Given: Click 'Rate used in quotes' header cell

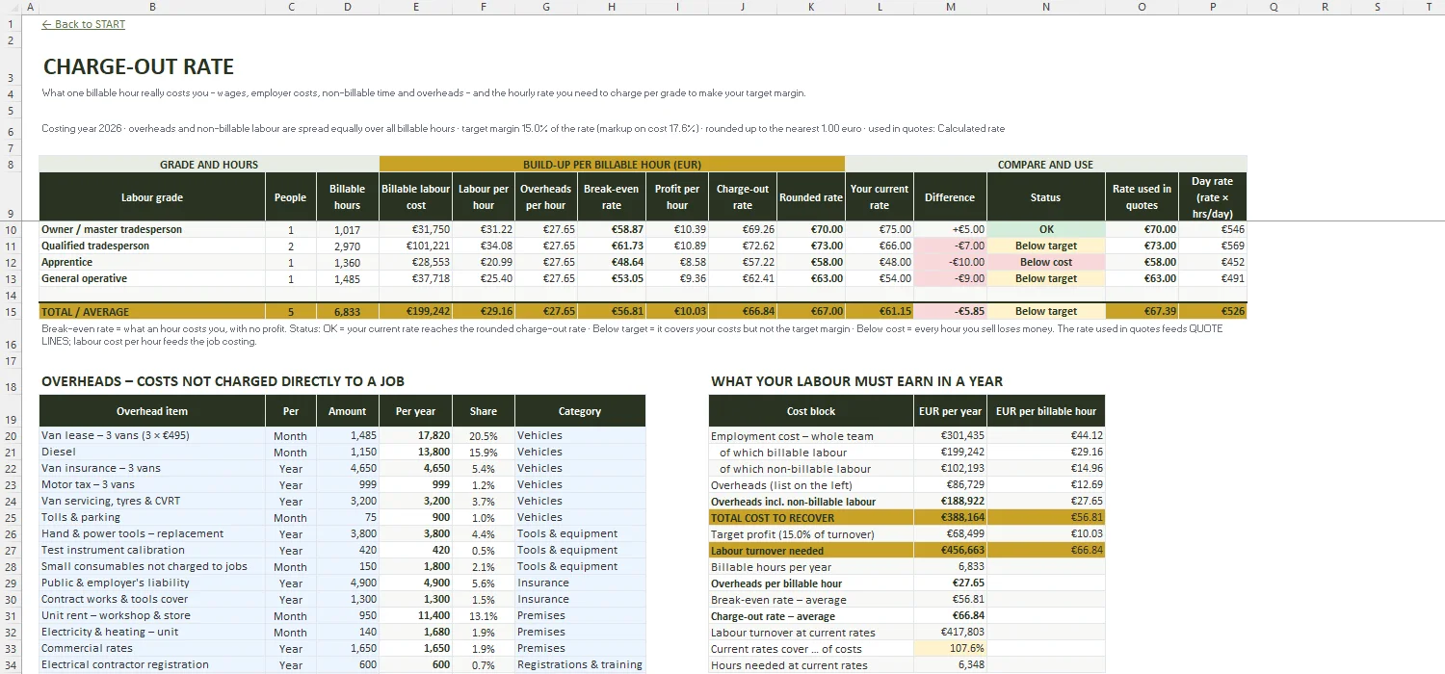Looking at the screenshot, I should coord(1142,196).
